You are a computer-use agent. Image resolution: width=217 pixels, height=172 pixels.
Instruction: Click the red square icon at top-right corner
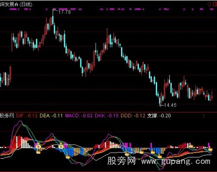pos(215,4)
